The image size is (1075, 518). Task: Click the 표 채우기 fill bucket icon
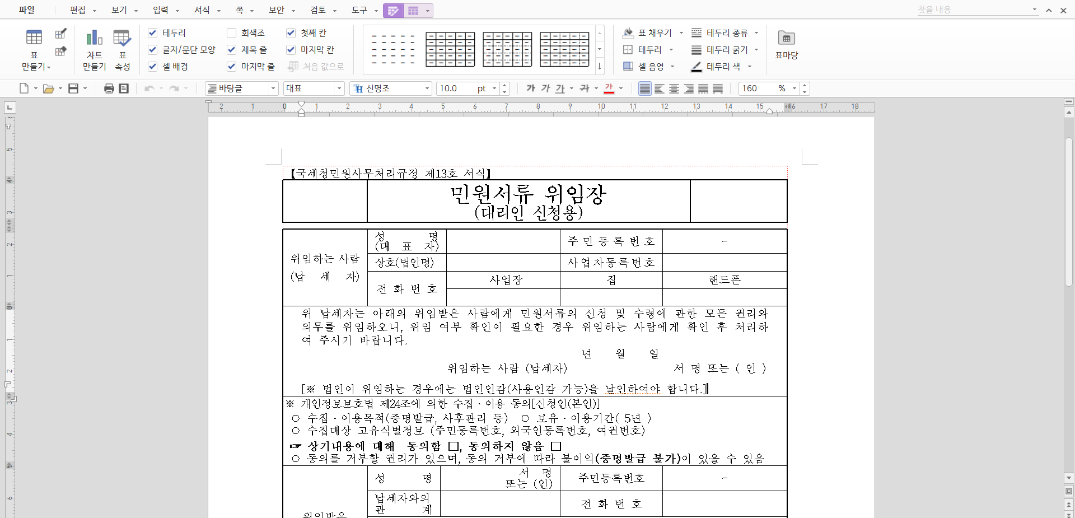pyautogui.click(x=628, y=33)
